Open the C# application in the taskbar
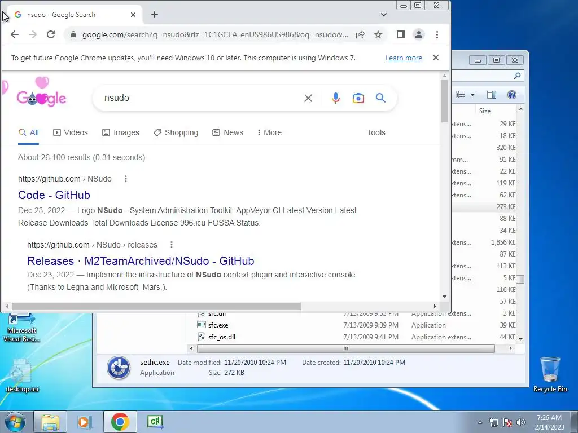The image size is (578, 433). click(x=155, y=422)
